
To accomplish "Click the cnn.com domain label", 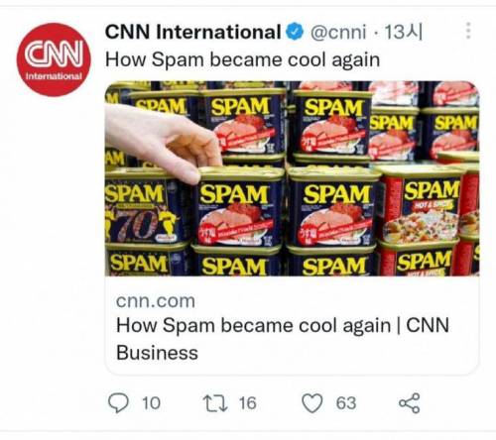I will click(x=156, y=301).
